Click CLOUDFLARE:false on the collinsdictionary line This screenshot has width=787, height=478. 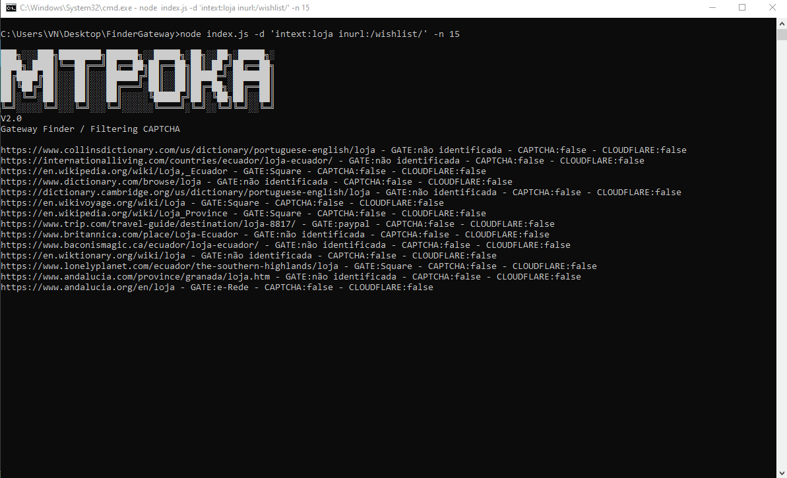(x=645, y=150)
